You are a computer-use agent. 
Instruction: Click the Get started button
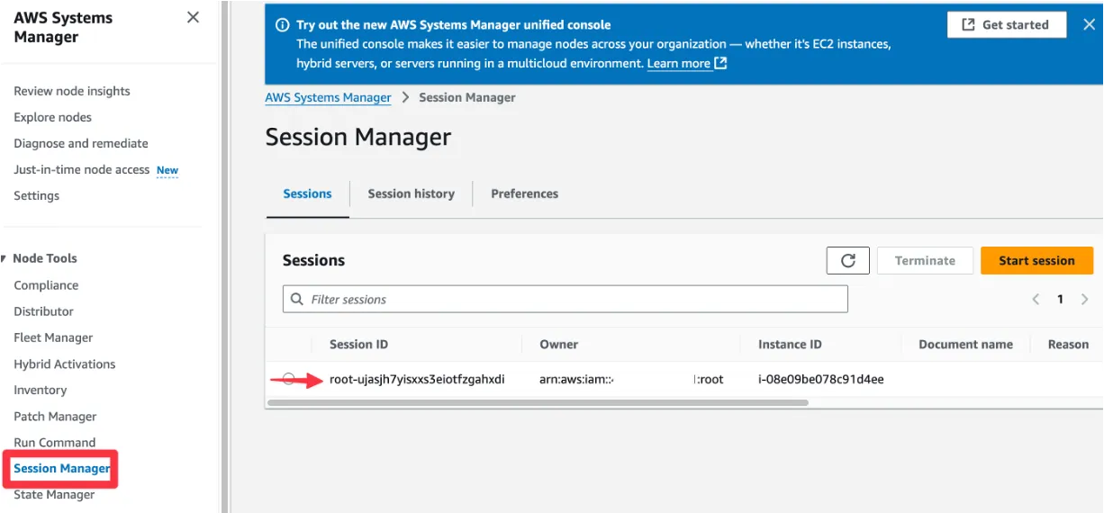tap(1006, 24)
